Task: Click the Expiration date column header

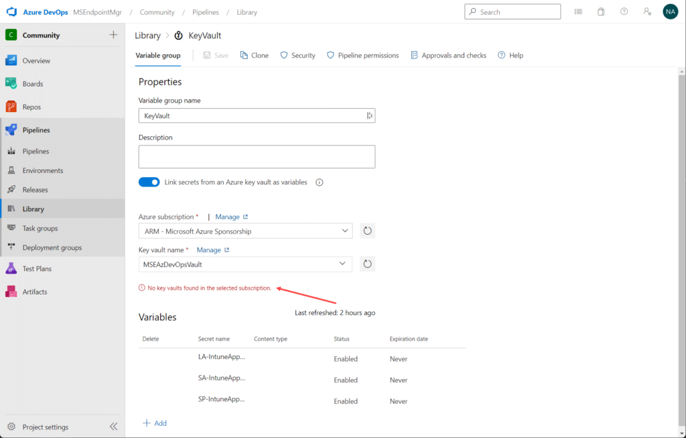Action: (409, 339)
